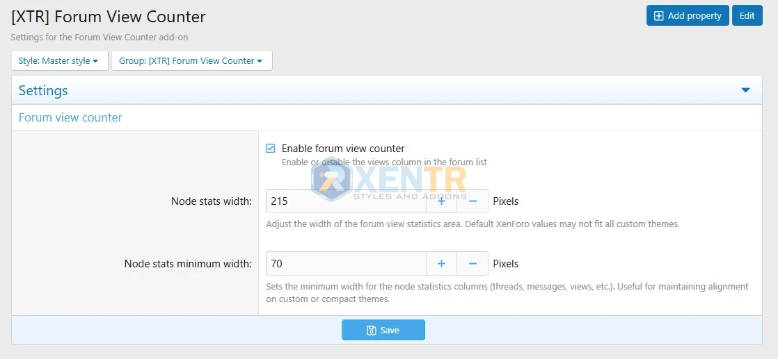Click the Add property button
The height and width of the screenshot is (359, 778).
point(688,16)
